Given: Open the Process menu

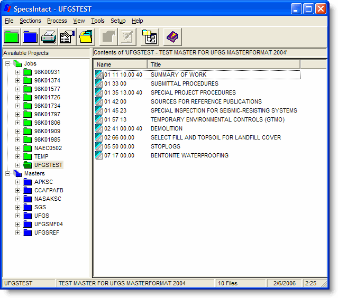Looking at the screenshot, I should point(57,21).
